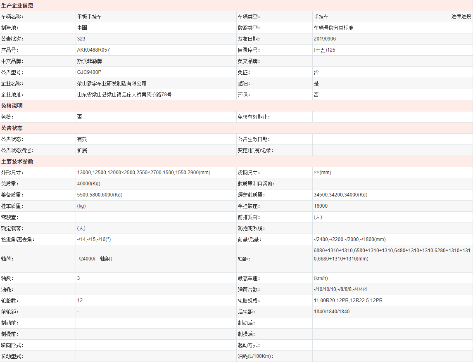Click the spring leaf count -/10/10/10 value
The width and height of the screenshot is (473, 362).
click(340, 289)
